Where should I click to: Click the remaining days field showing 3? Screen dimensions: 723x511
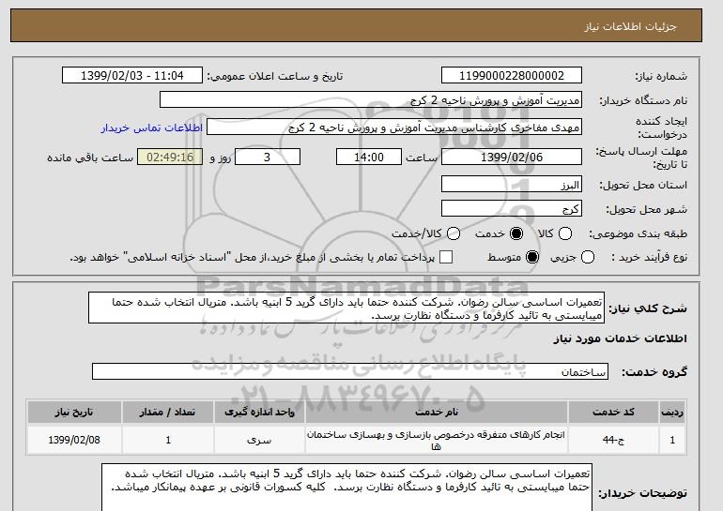click(268, 157)
